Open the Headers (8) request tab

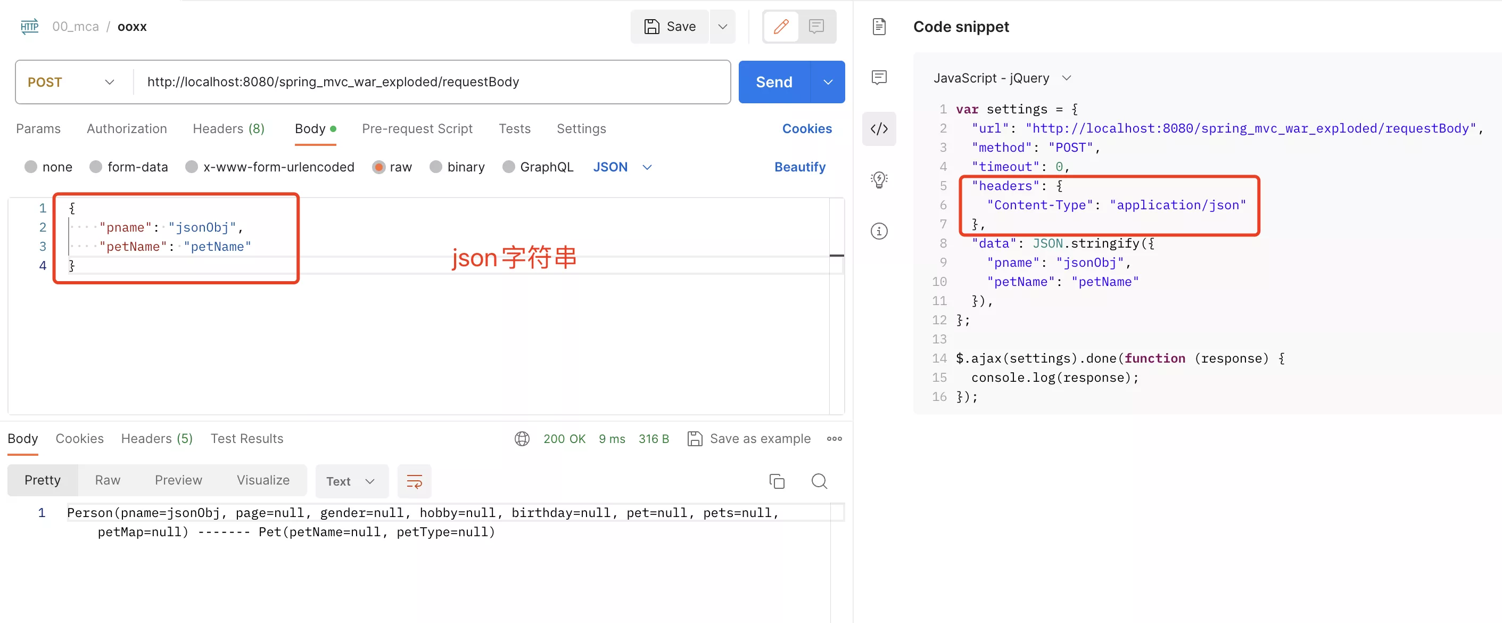pos(228,129)
